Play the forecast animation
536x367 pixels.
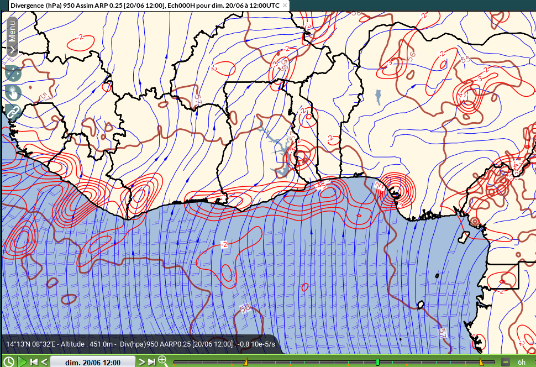pyautogui.click(x=22, y=361)
